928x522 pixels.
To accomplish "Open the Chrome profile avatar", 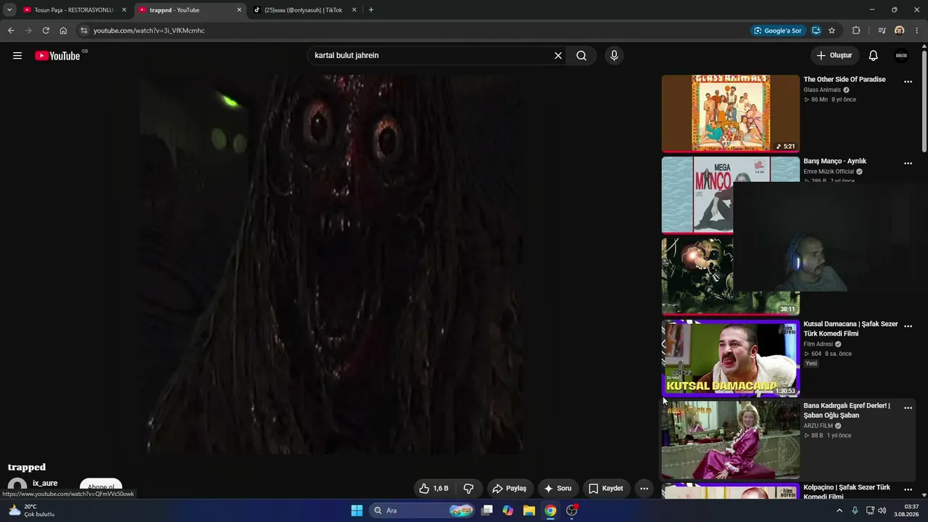I will click(x=900, y=30).
